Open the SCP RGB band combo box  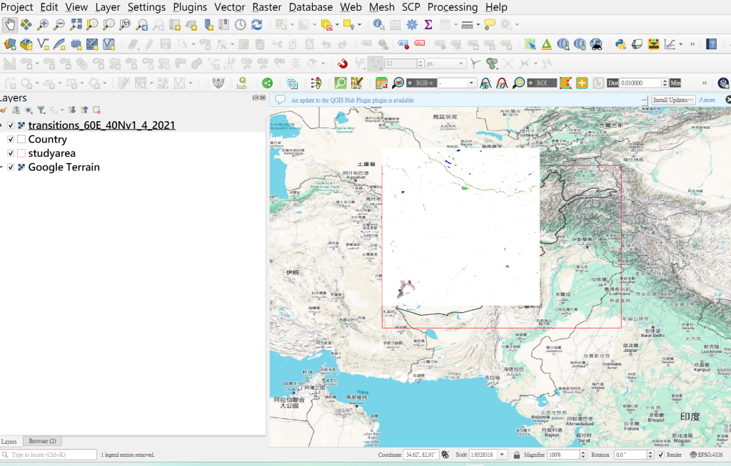pyautogui.click(x=456, y=83)
